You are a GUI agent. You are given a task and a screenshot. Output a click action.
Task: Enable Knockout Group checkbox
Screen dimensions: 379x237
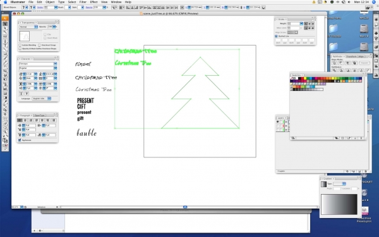coord(39,46)
